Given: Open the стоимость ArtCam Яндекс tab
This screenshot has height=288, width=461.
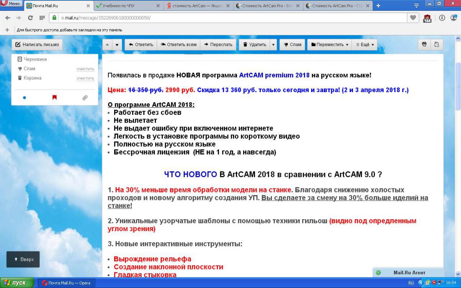Looking at the screenshot, I should (x=198, y=6).
